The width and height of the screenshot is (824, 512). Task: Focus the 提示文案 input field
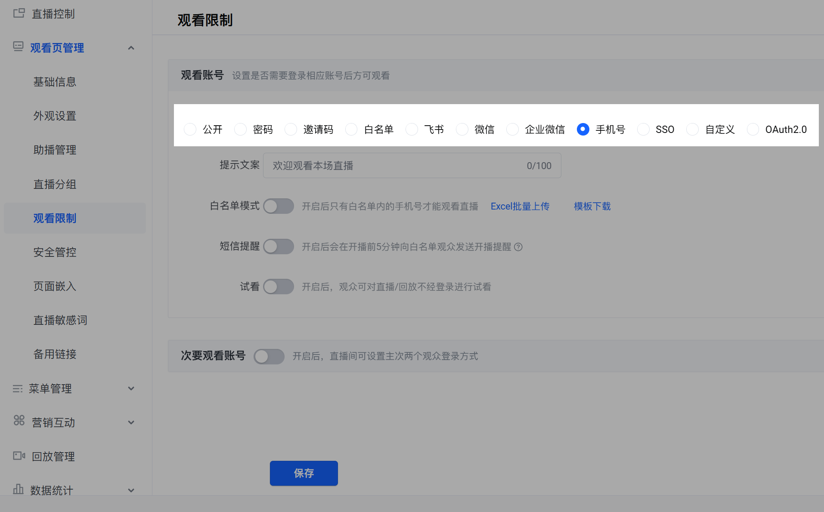412,166
